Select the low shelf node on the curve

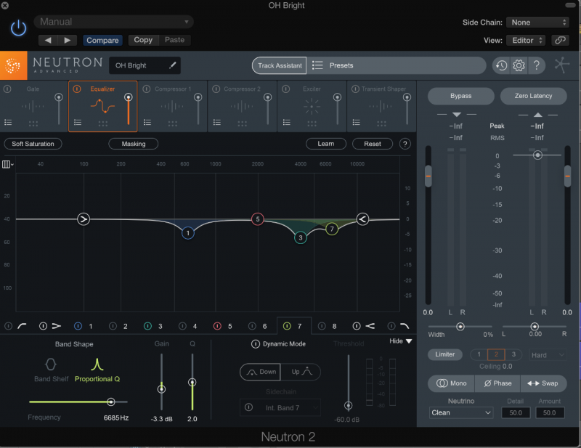84,219
